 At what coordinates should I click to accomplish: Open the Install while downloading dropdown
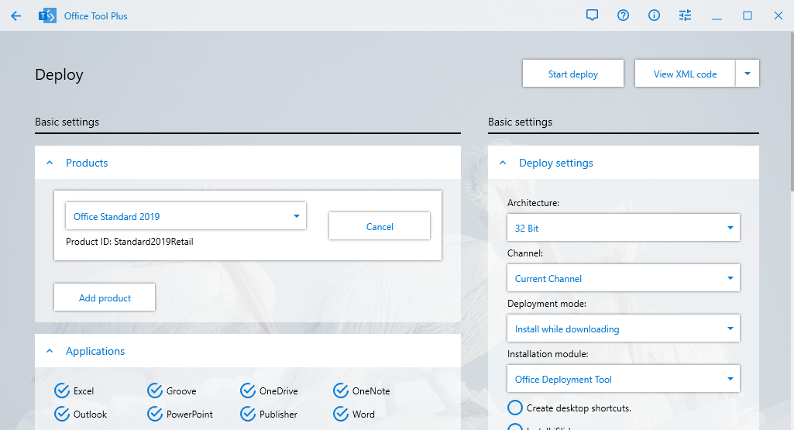pos(624,329)
